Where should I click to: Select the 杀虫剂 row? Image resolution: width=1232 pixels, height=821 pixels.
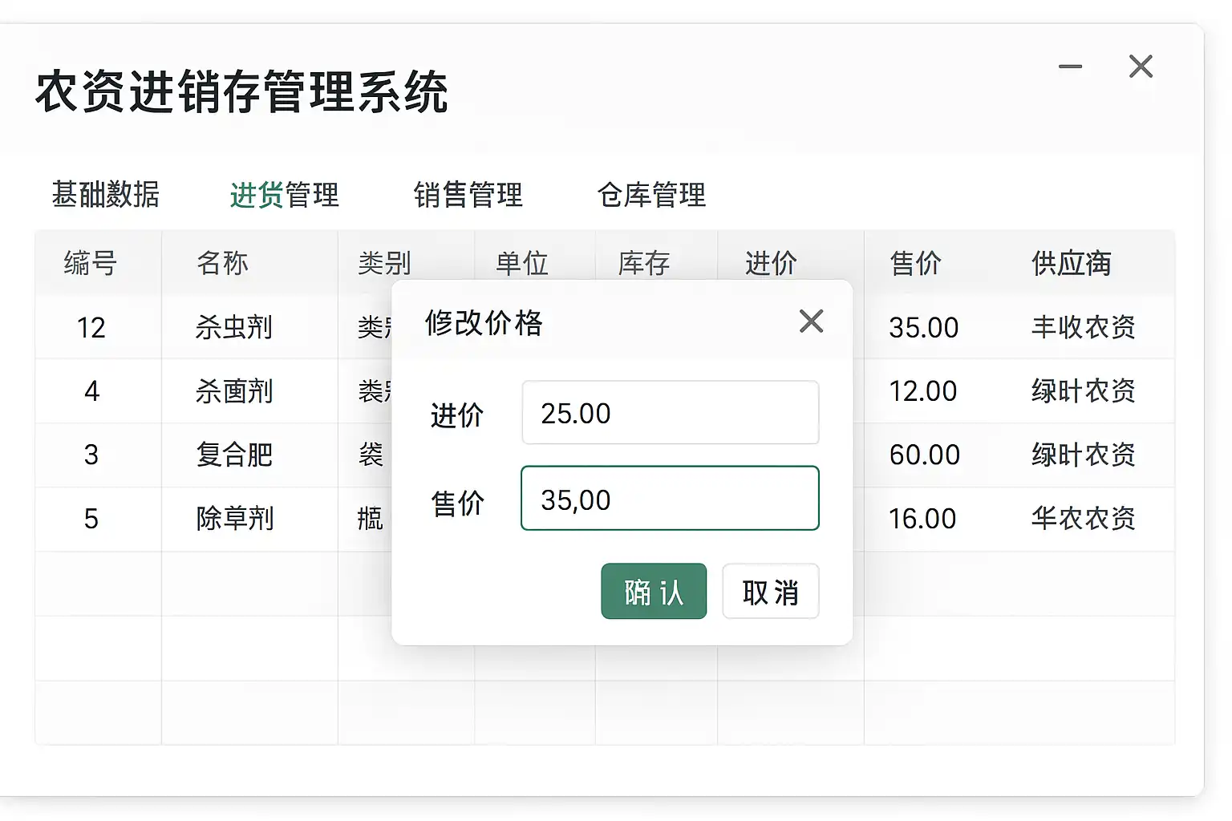pyautogui.click(x=234, y=327)
